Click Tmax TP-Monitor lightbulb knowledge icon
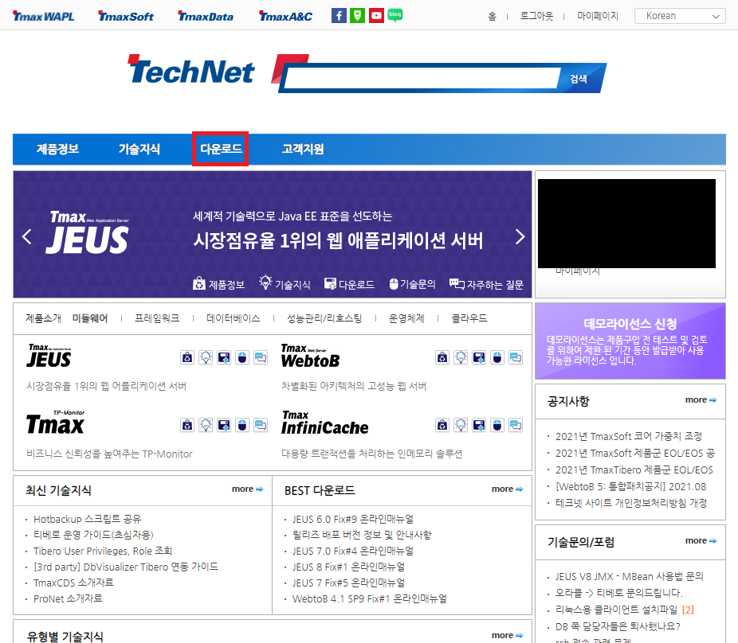This screenshot has width=738, height=643. (206, 425)
